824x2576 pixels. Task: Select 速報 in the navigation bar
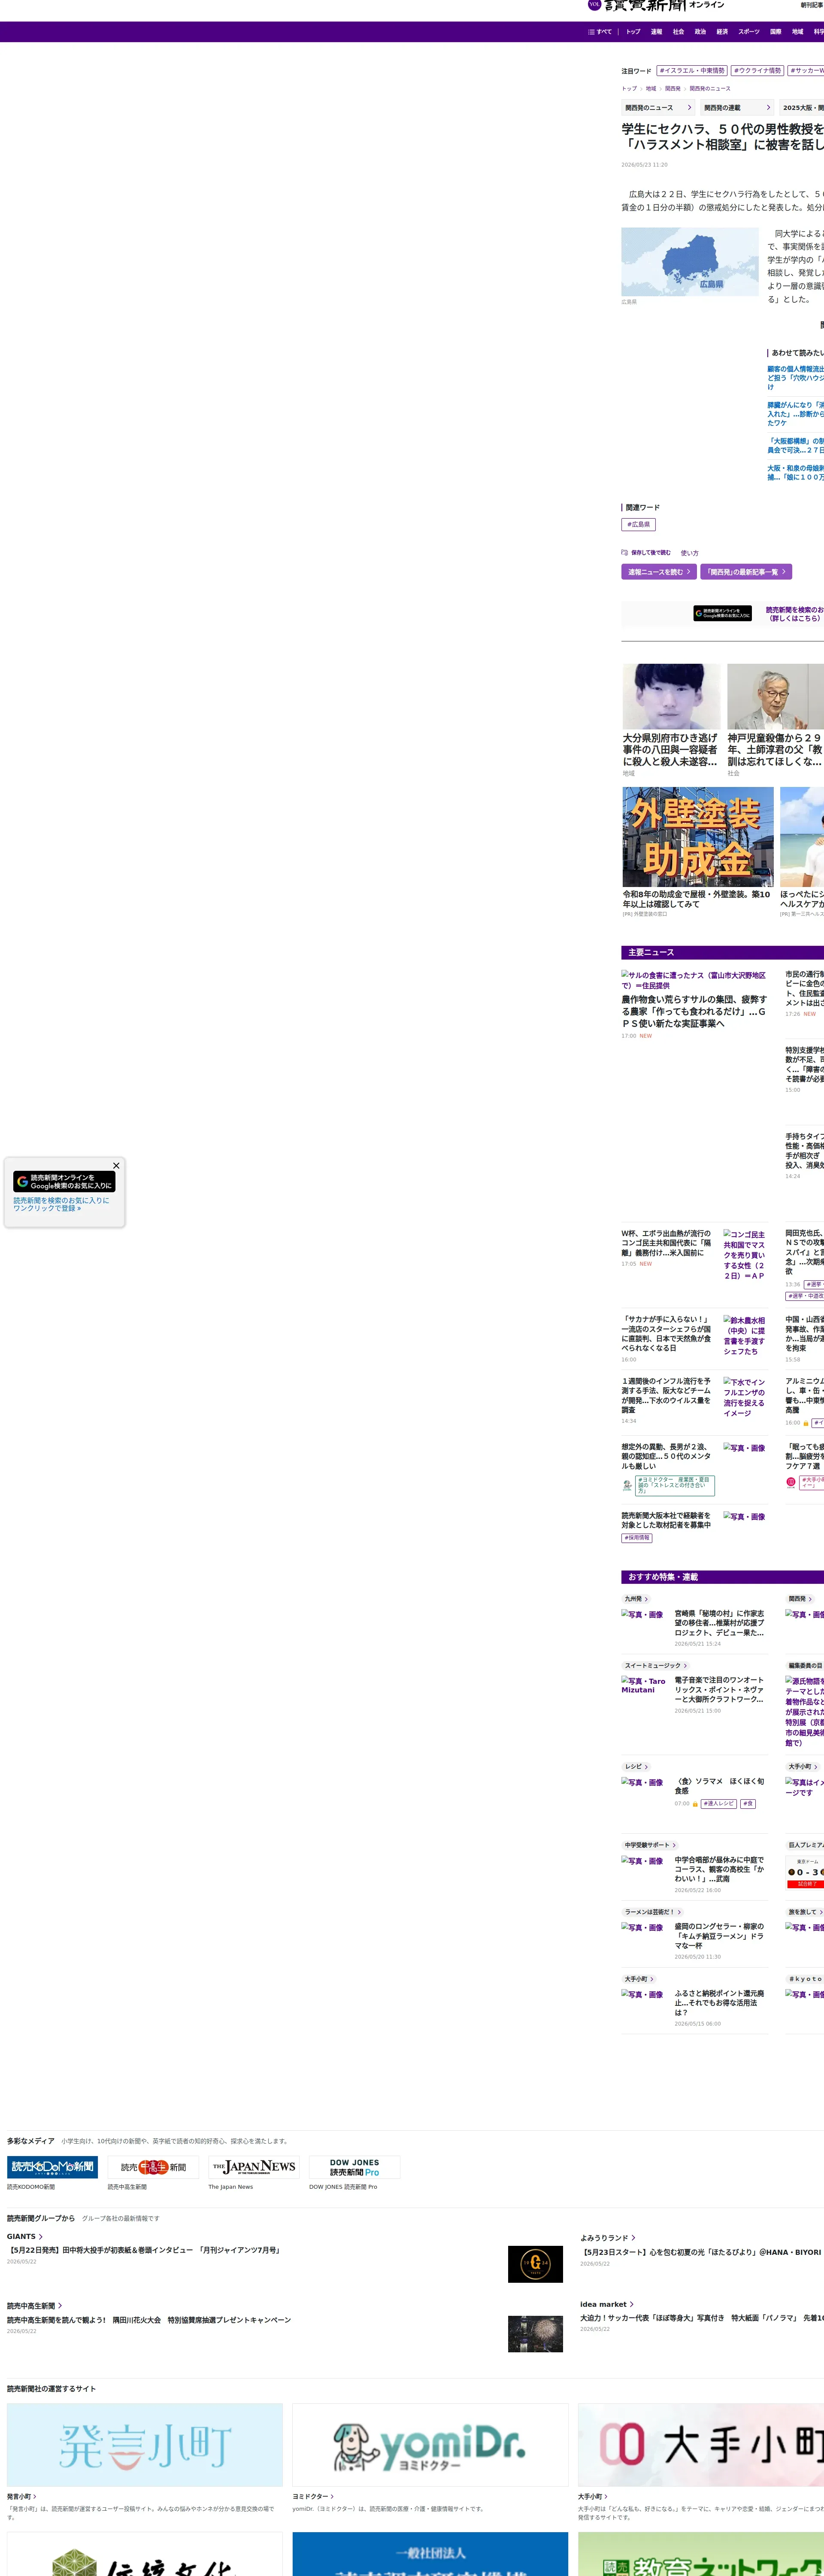tap(656, 32)
